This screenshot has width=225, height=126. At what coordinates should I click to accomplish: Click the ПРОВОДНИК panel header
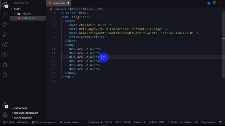(x=21, y=3)
